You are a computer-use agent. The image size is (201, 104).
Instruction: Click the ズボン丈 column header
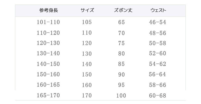click(x=123, y=10)
